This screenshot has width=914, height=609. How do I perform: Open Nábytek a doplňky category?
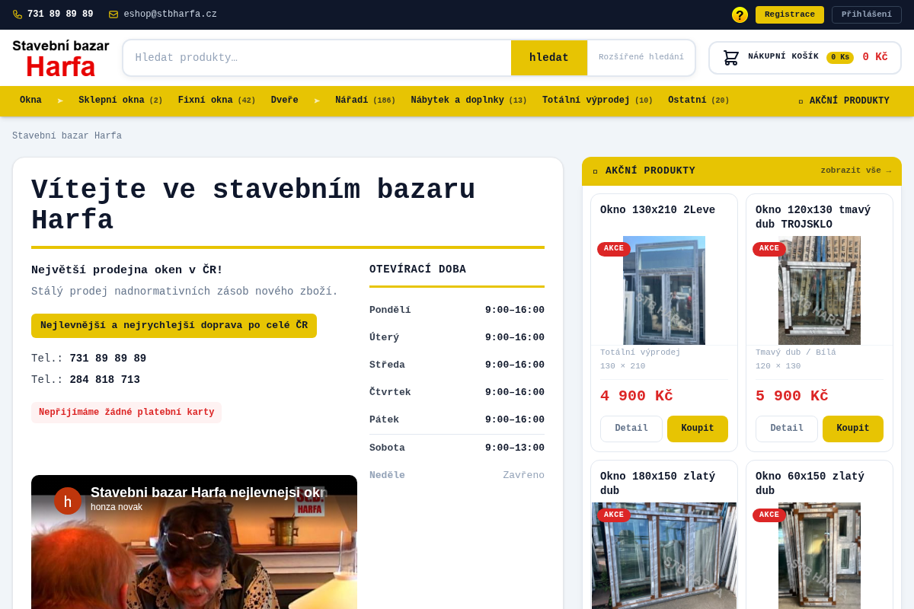pos(469,100)
